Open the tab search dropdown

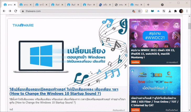(x=162, y=5)
